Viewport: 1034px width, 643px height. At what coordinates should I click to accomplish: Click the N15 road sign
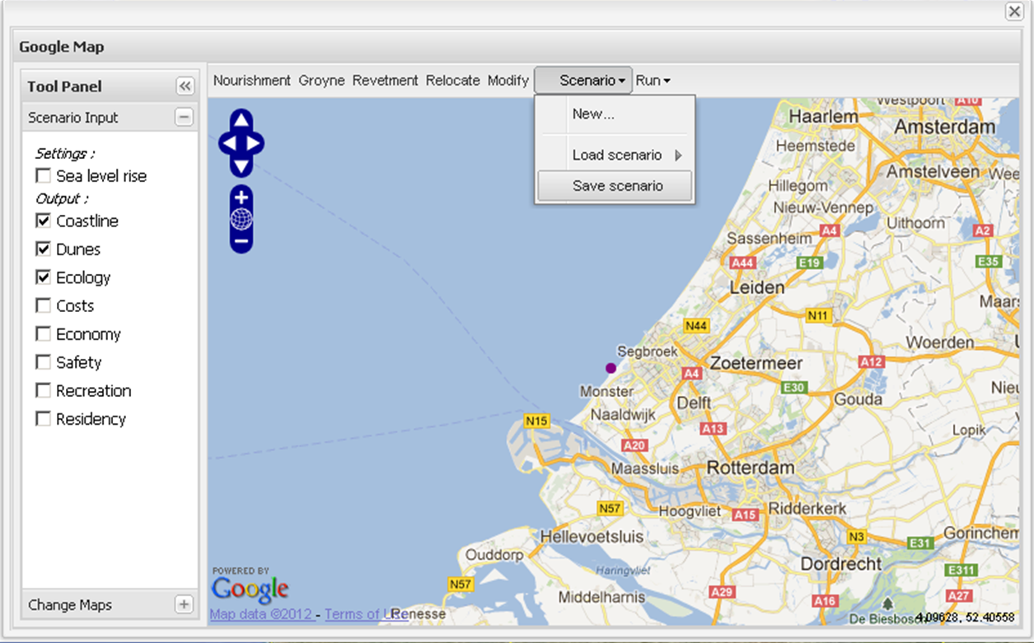tap(536, 421)
